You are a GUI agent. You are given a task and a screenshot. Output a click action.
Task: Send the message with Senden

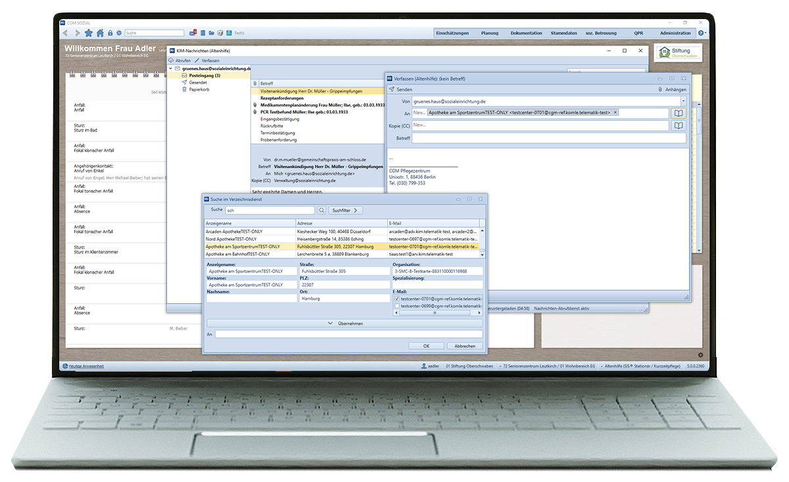coord(401,89)
